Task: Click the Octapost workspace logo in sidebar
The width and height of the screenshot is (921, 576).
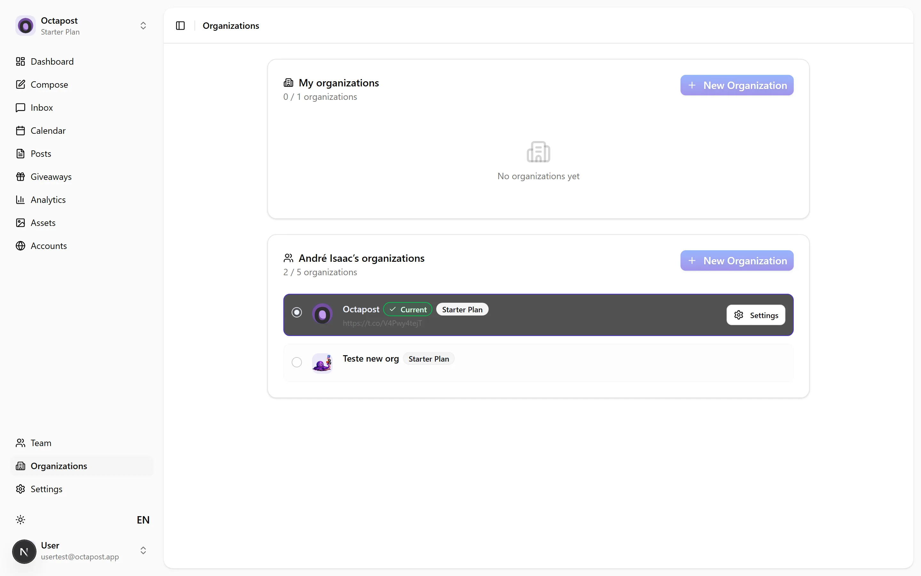Action: pyautogui.click(x=26, y=26)
